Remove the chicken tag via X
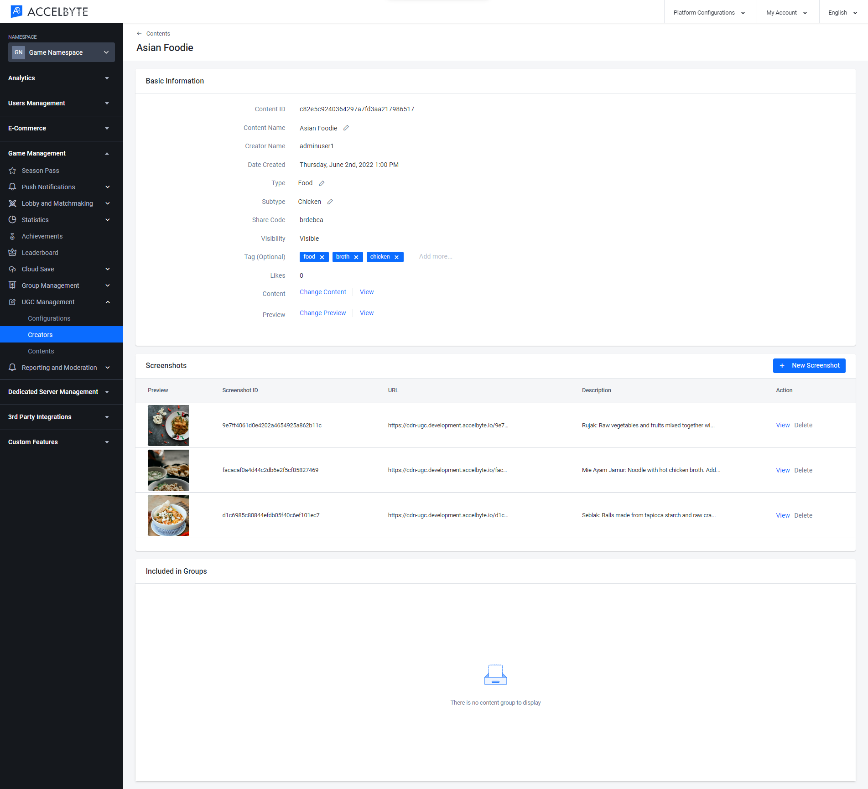This screenshot has height=789, width=868. [397, 257]
